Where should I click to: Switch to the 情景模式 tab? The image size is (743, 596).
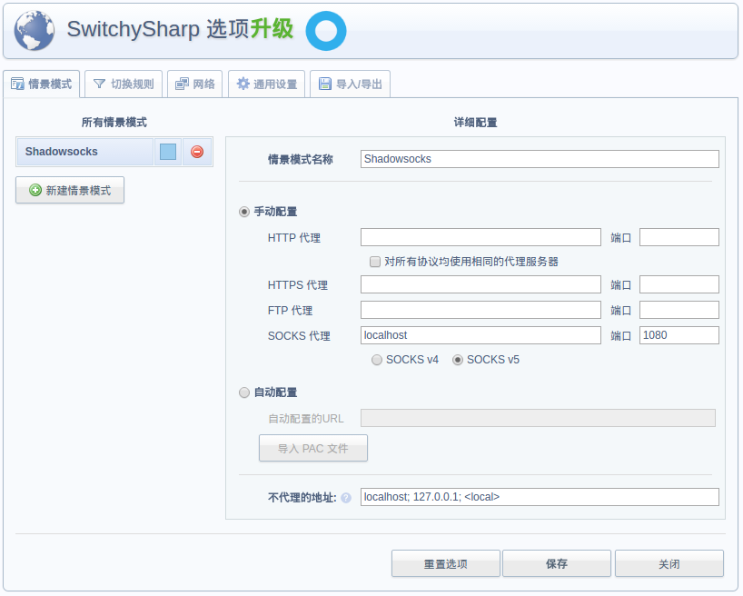pos(41,84)
